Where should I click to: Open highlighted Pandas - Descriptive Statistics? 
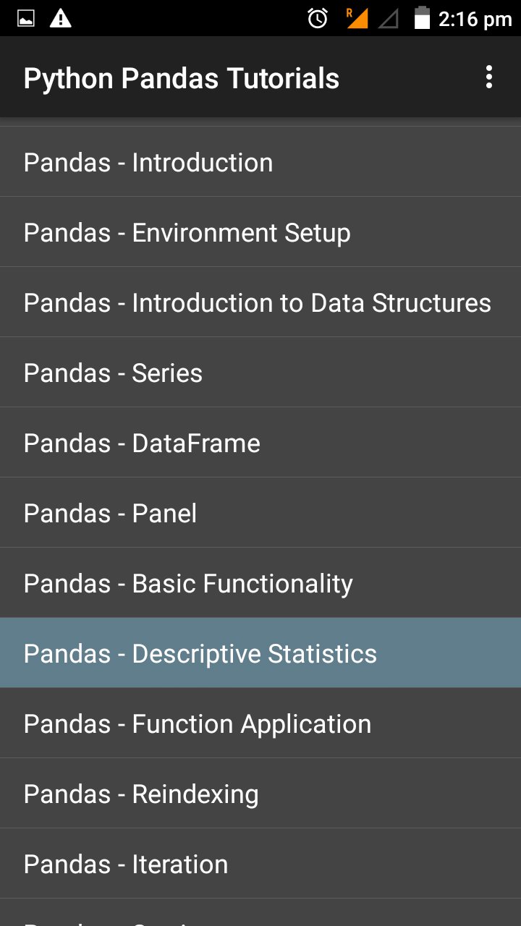click(260, 653)
